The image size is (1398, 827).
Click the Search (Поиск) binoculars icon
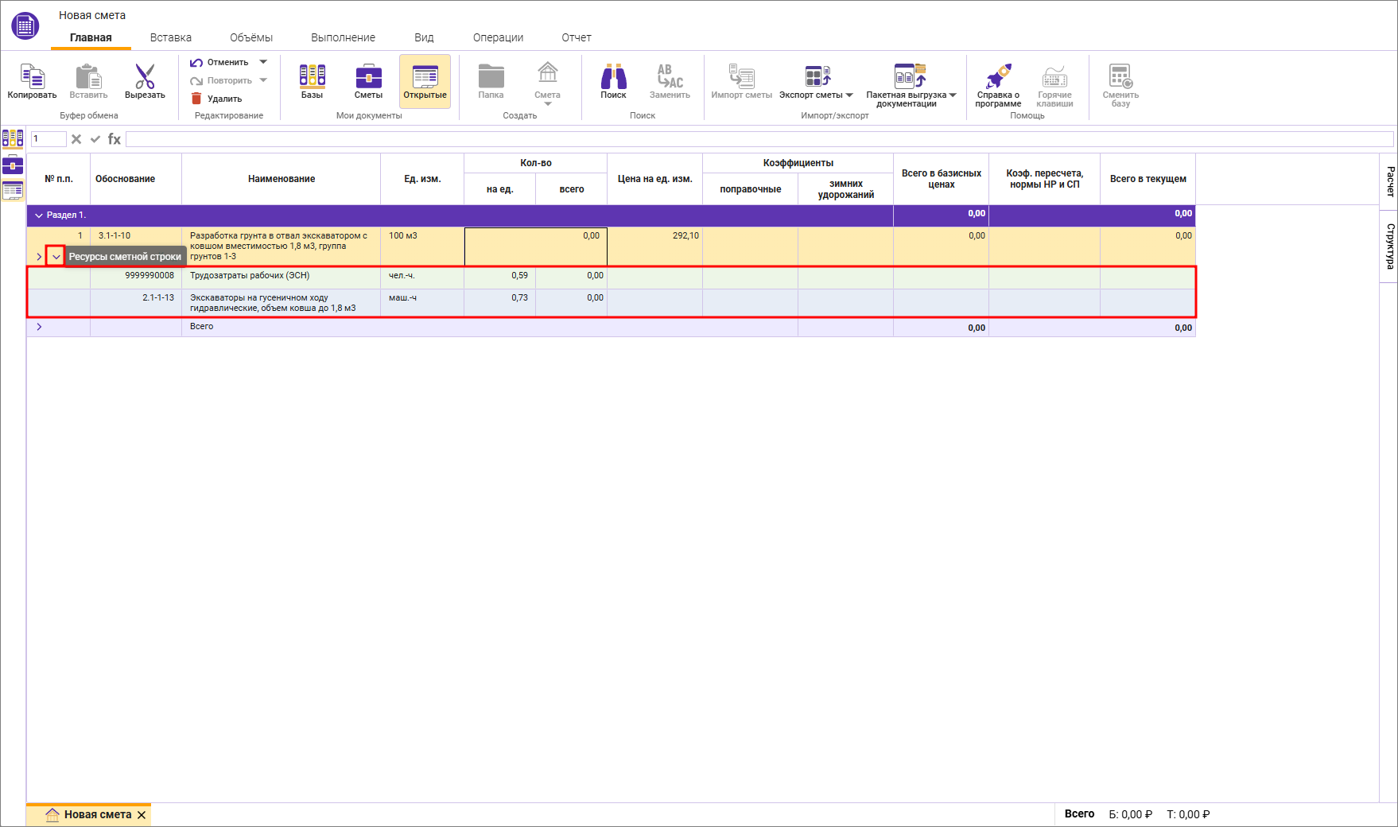[x=613, y=77]
